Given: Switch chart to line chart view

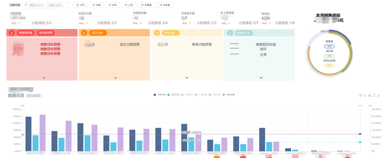Looking at the screenshot, I should click(x=365, y=95).
